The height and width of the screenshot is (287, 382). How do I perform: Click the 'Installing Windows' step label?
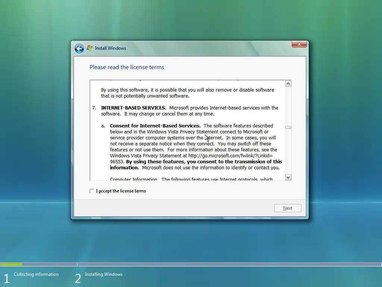(x=104, y=274)
